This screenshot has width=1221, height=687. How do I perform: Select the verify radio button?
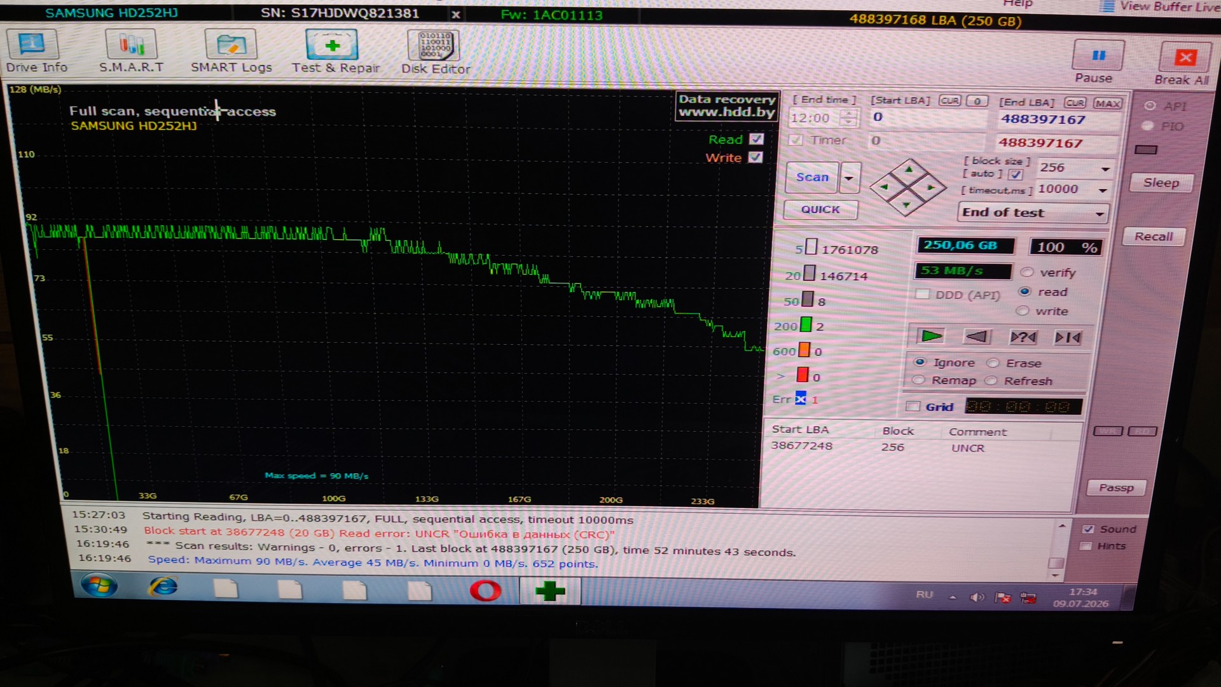[x=1026, y=272]
